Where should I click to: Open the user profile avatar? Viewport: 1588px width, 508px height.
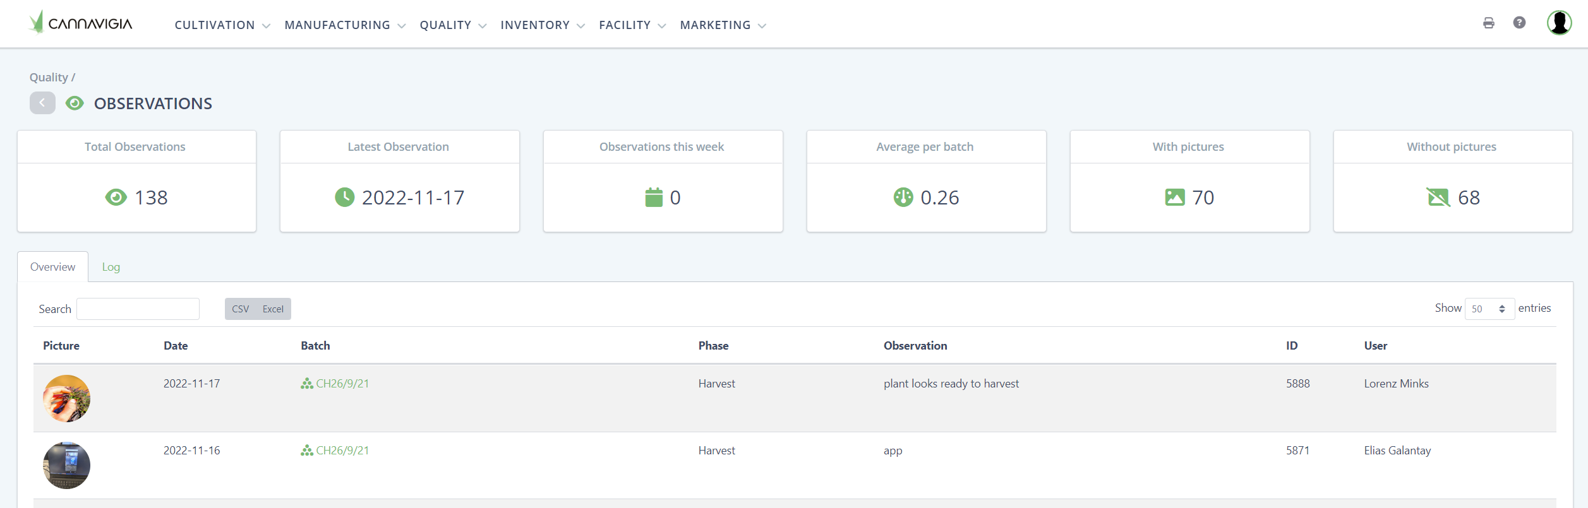(1559, 23)
